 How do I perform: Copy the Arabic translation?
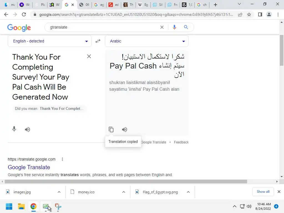[111, 130]
